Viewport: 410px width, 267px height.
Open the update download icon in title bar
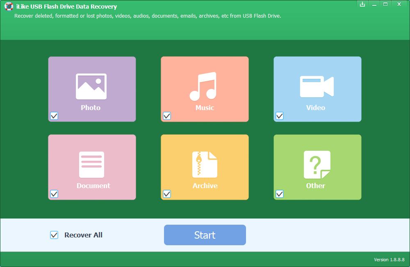click(x=362, y=4)
